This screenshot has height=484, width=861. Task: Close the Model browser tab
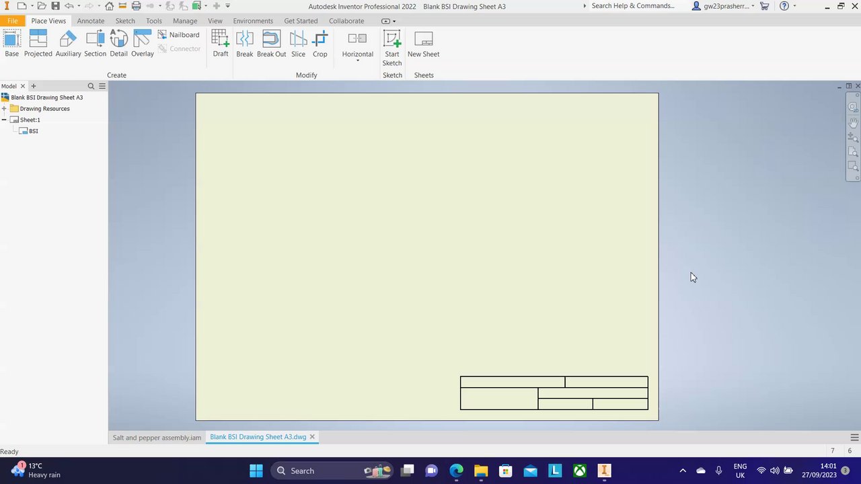(22, 86)
